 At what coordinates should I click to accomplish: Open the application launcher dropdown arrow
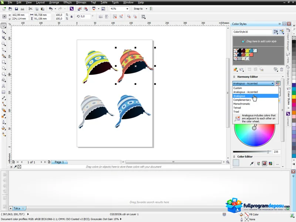98,9
